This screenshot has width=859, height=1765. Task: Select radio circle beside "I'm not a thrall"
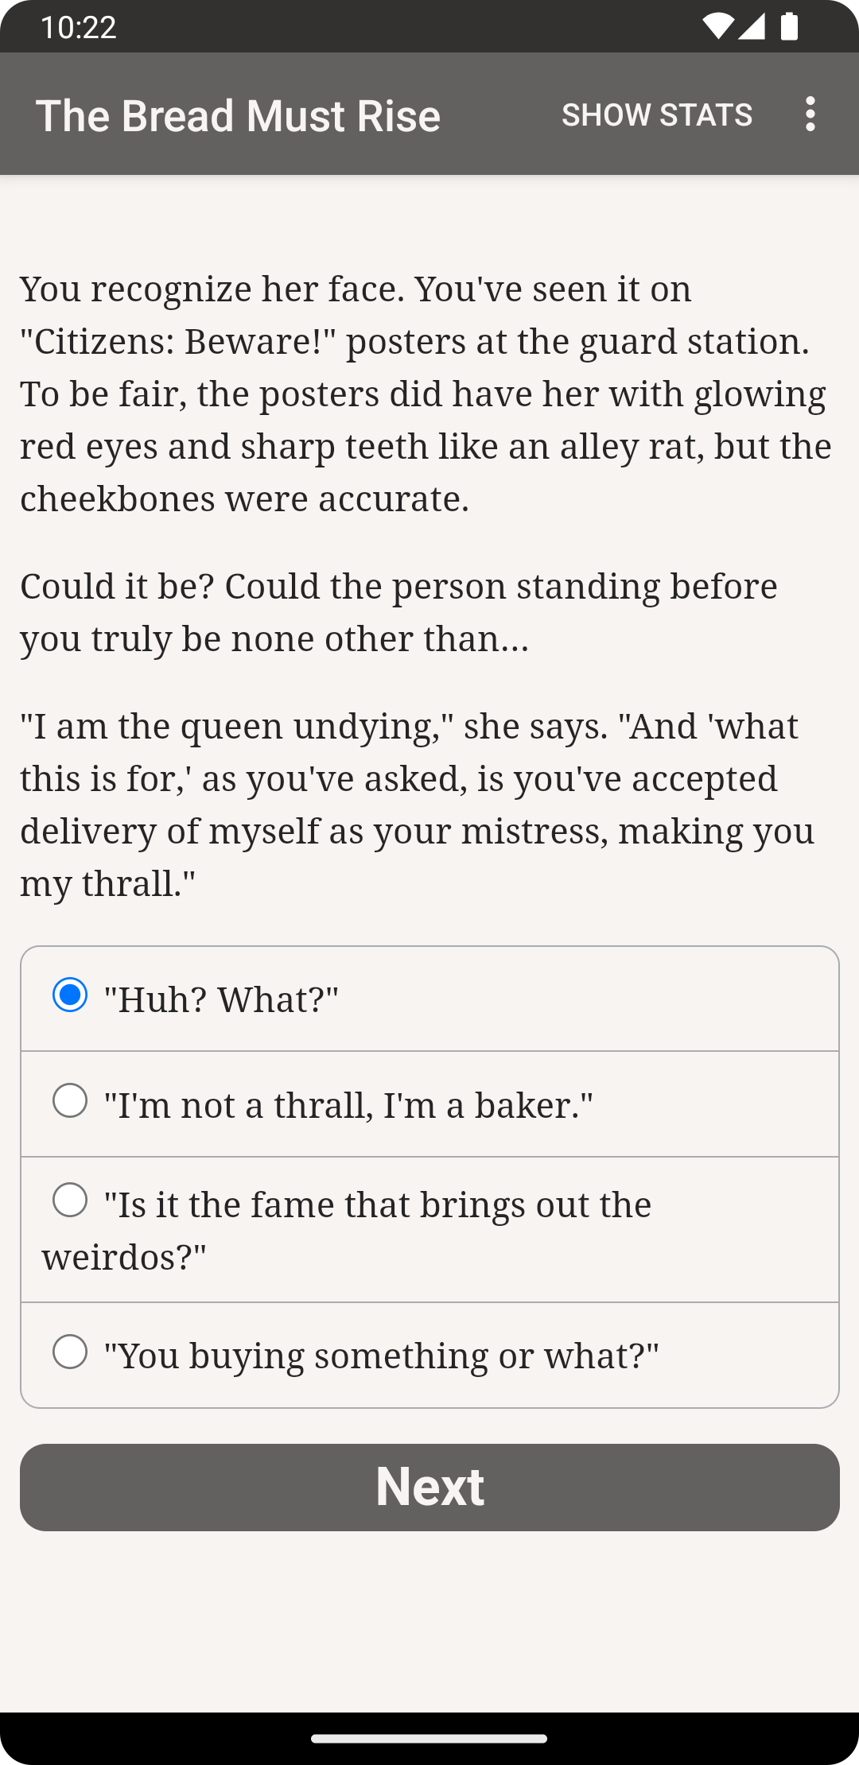pyautogui.click(x=70, y=1100)
